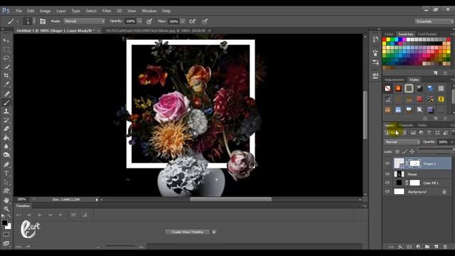The height and width of the screenshot is (256, 455).
Task: Select the History Brush tool
Action: tap(6, 120)
